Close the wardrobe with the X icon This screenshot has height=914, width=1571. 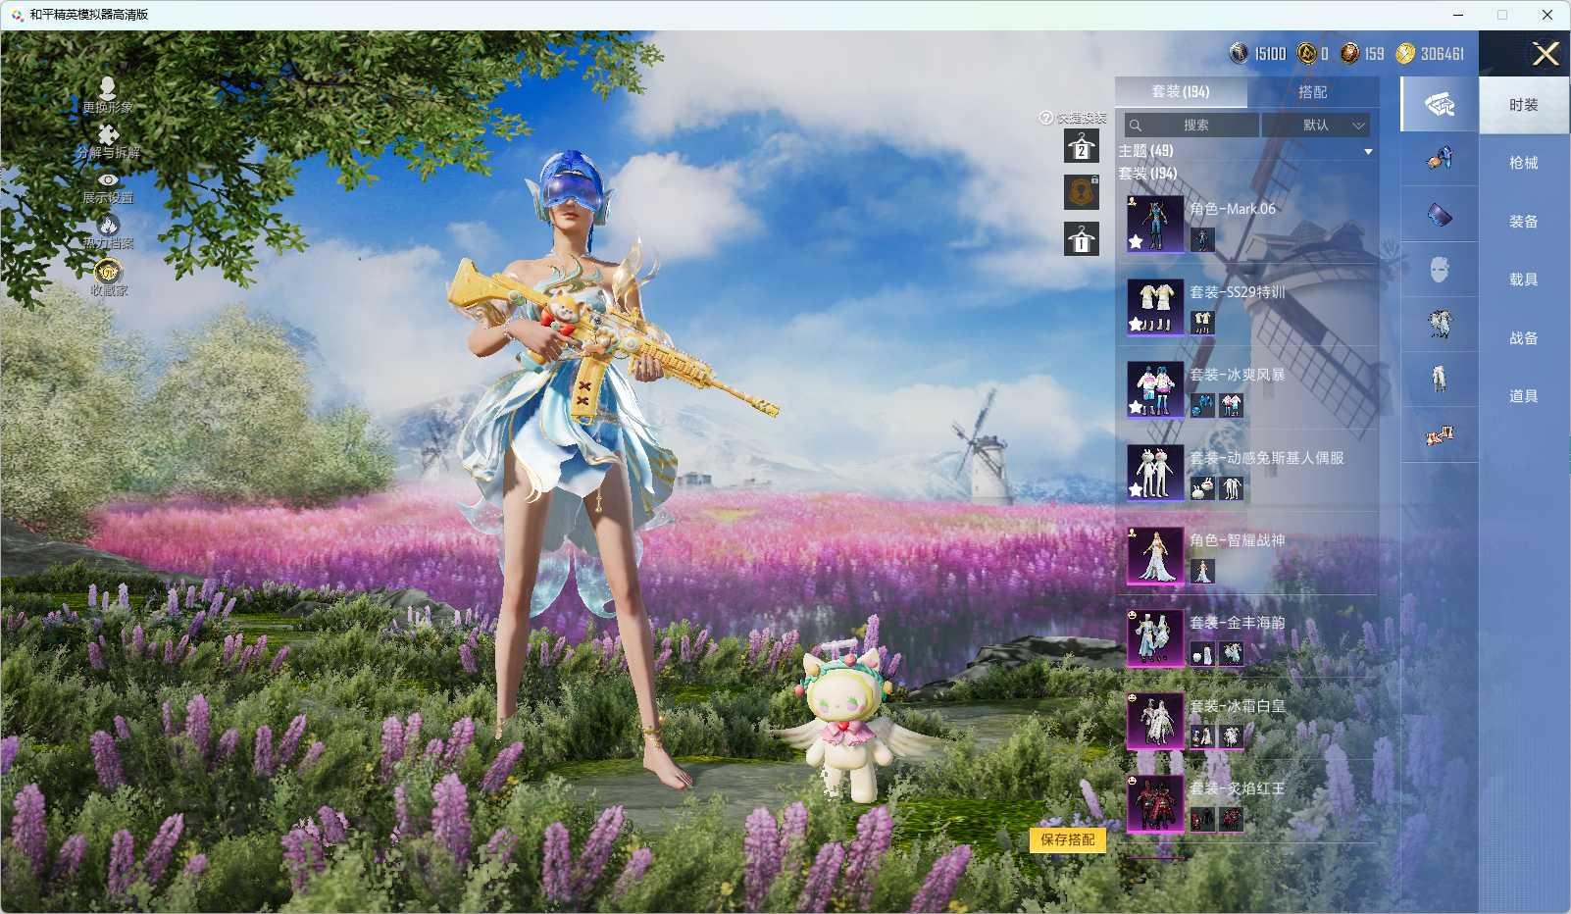1546,54
